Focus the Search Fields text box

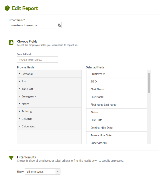click(x=38, y=59)
